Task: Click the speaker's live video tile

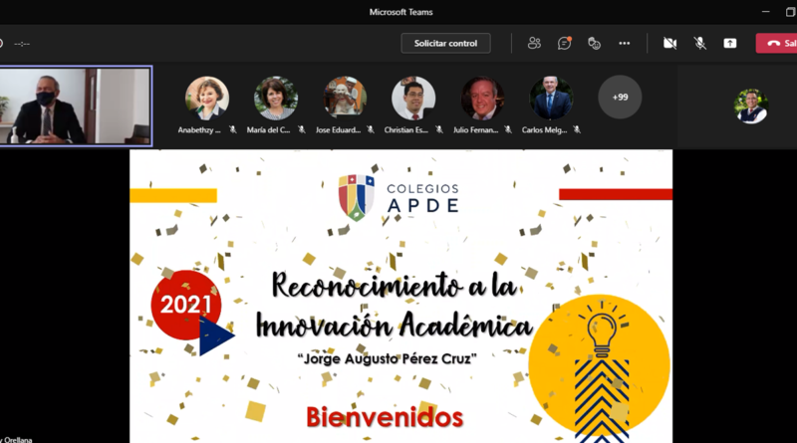Action: tap(76, 107)
